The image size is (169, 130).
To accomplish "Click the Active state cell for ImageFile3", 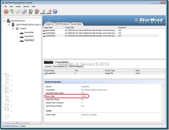I will click(138, 73).
